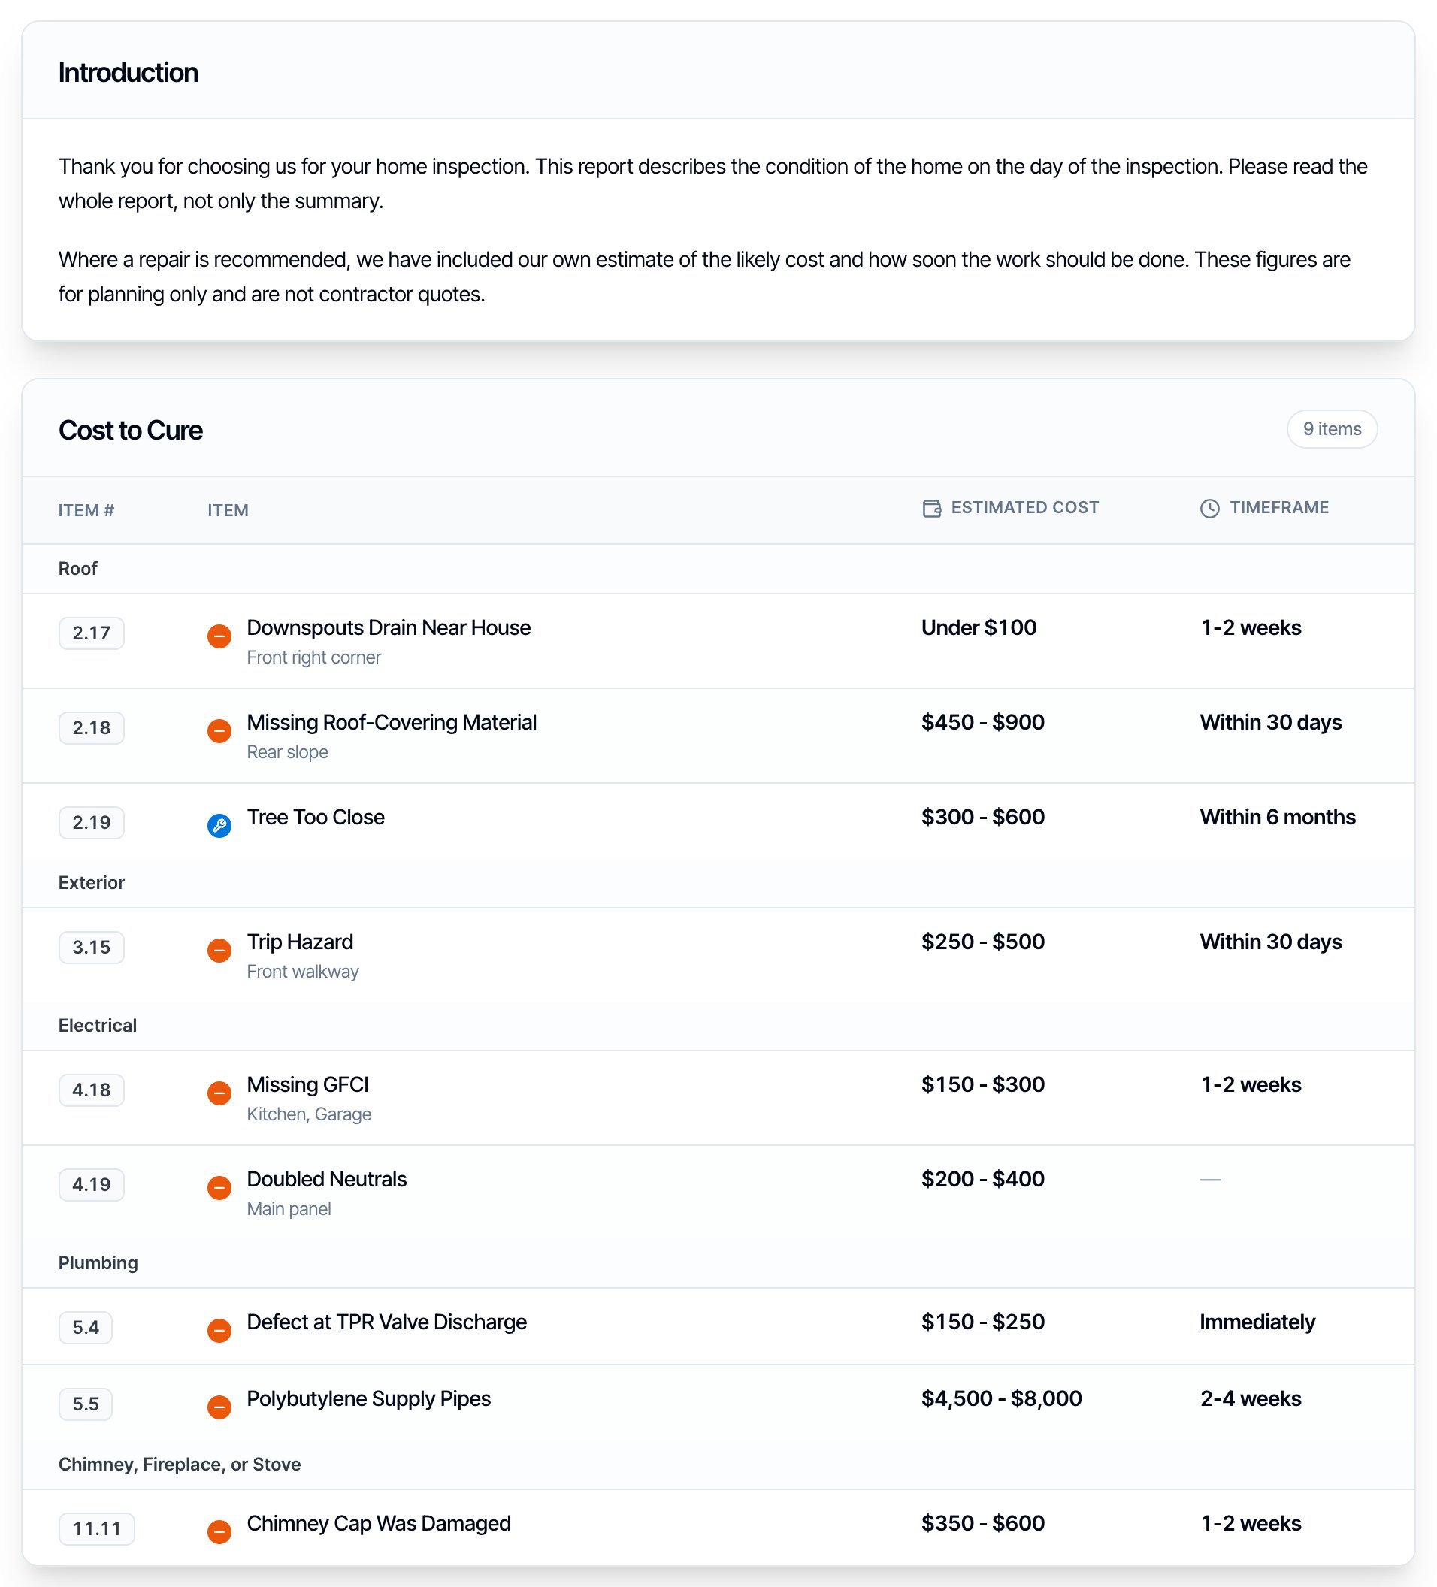The image size is (1437, 1587).
Task: Select the 5.5 item number badge
Action: click(x=86, y=1404)
